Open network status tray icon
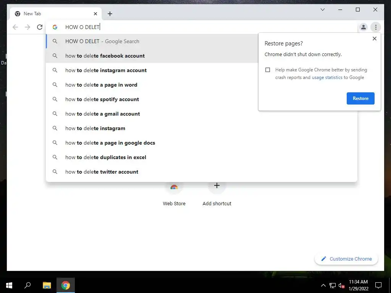The height and width of the screenshot is (293, 391). [333, 285]
